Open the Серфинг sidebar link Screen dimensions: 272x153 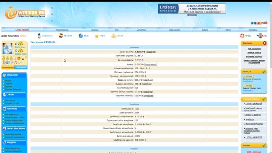8,84
